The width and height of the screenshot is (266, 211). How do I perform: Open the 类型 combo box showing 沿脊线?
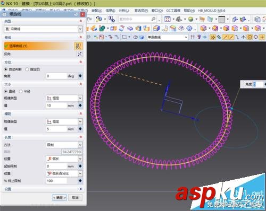point(43,29)
